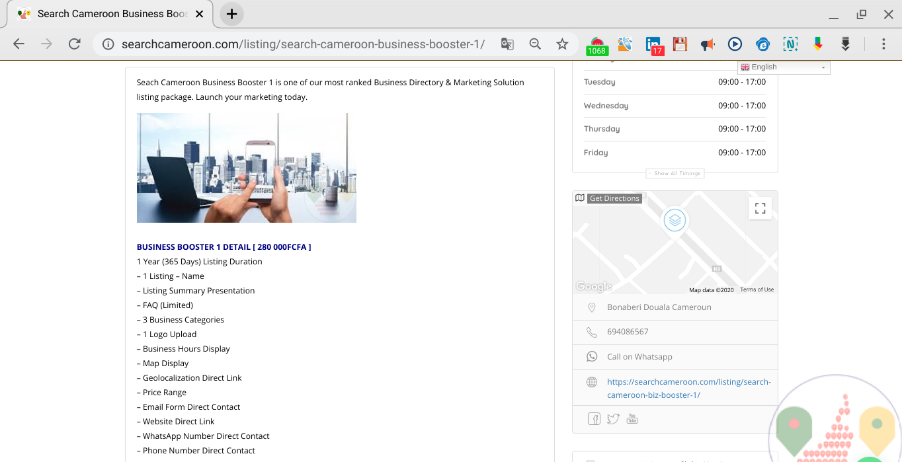Select the Search Cameroon Business Booster tab
The width and height of the screenshot is (902, 462).
(109, 14)
